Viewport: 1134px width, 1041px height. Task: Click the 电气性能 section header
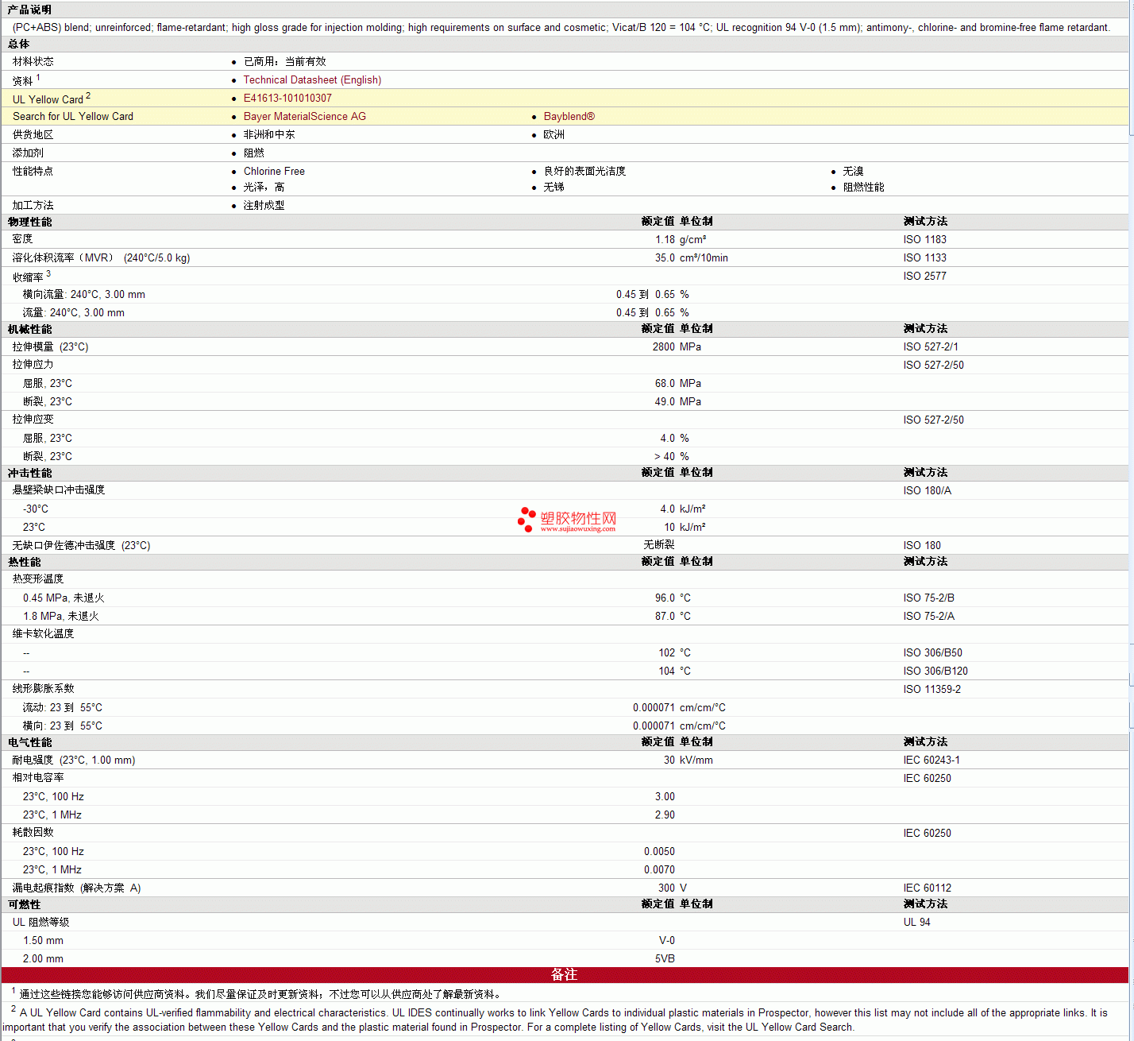point(29,743)
